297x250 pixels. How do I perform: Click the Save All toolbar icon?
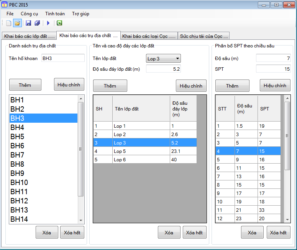37,23
